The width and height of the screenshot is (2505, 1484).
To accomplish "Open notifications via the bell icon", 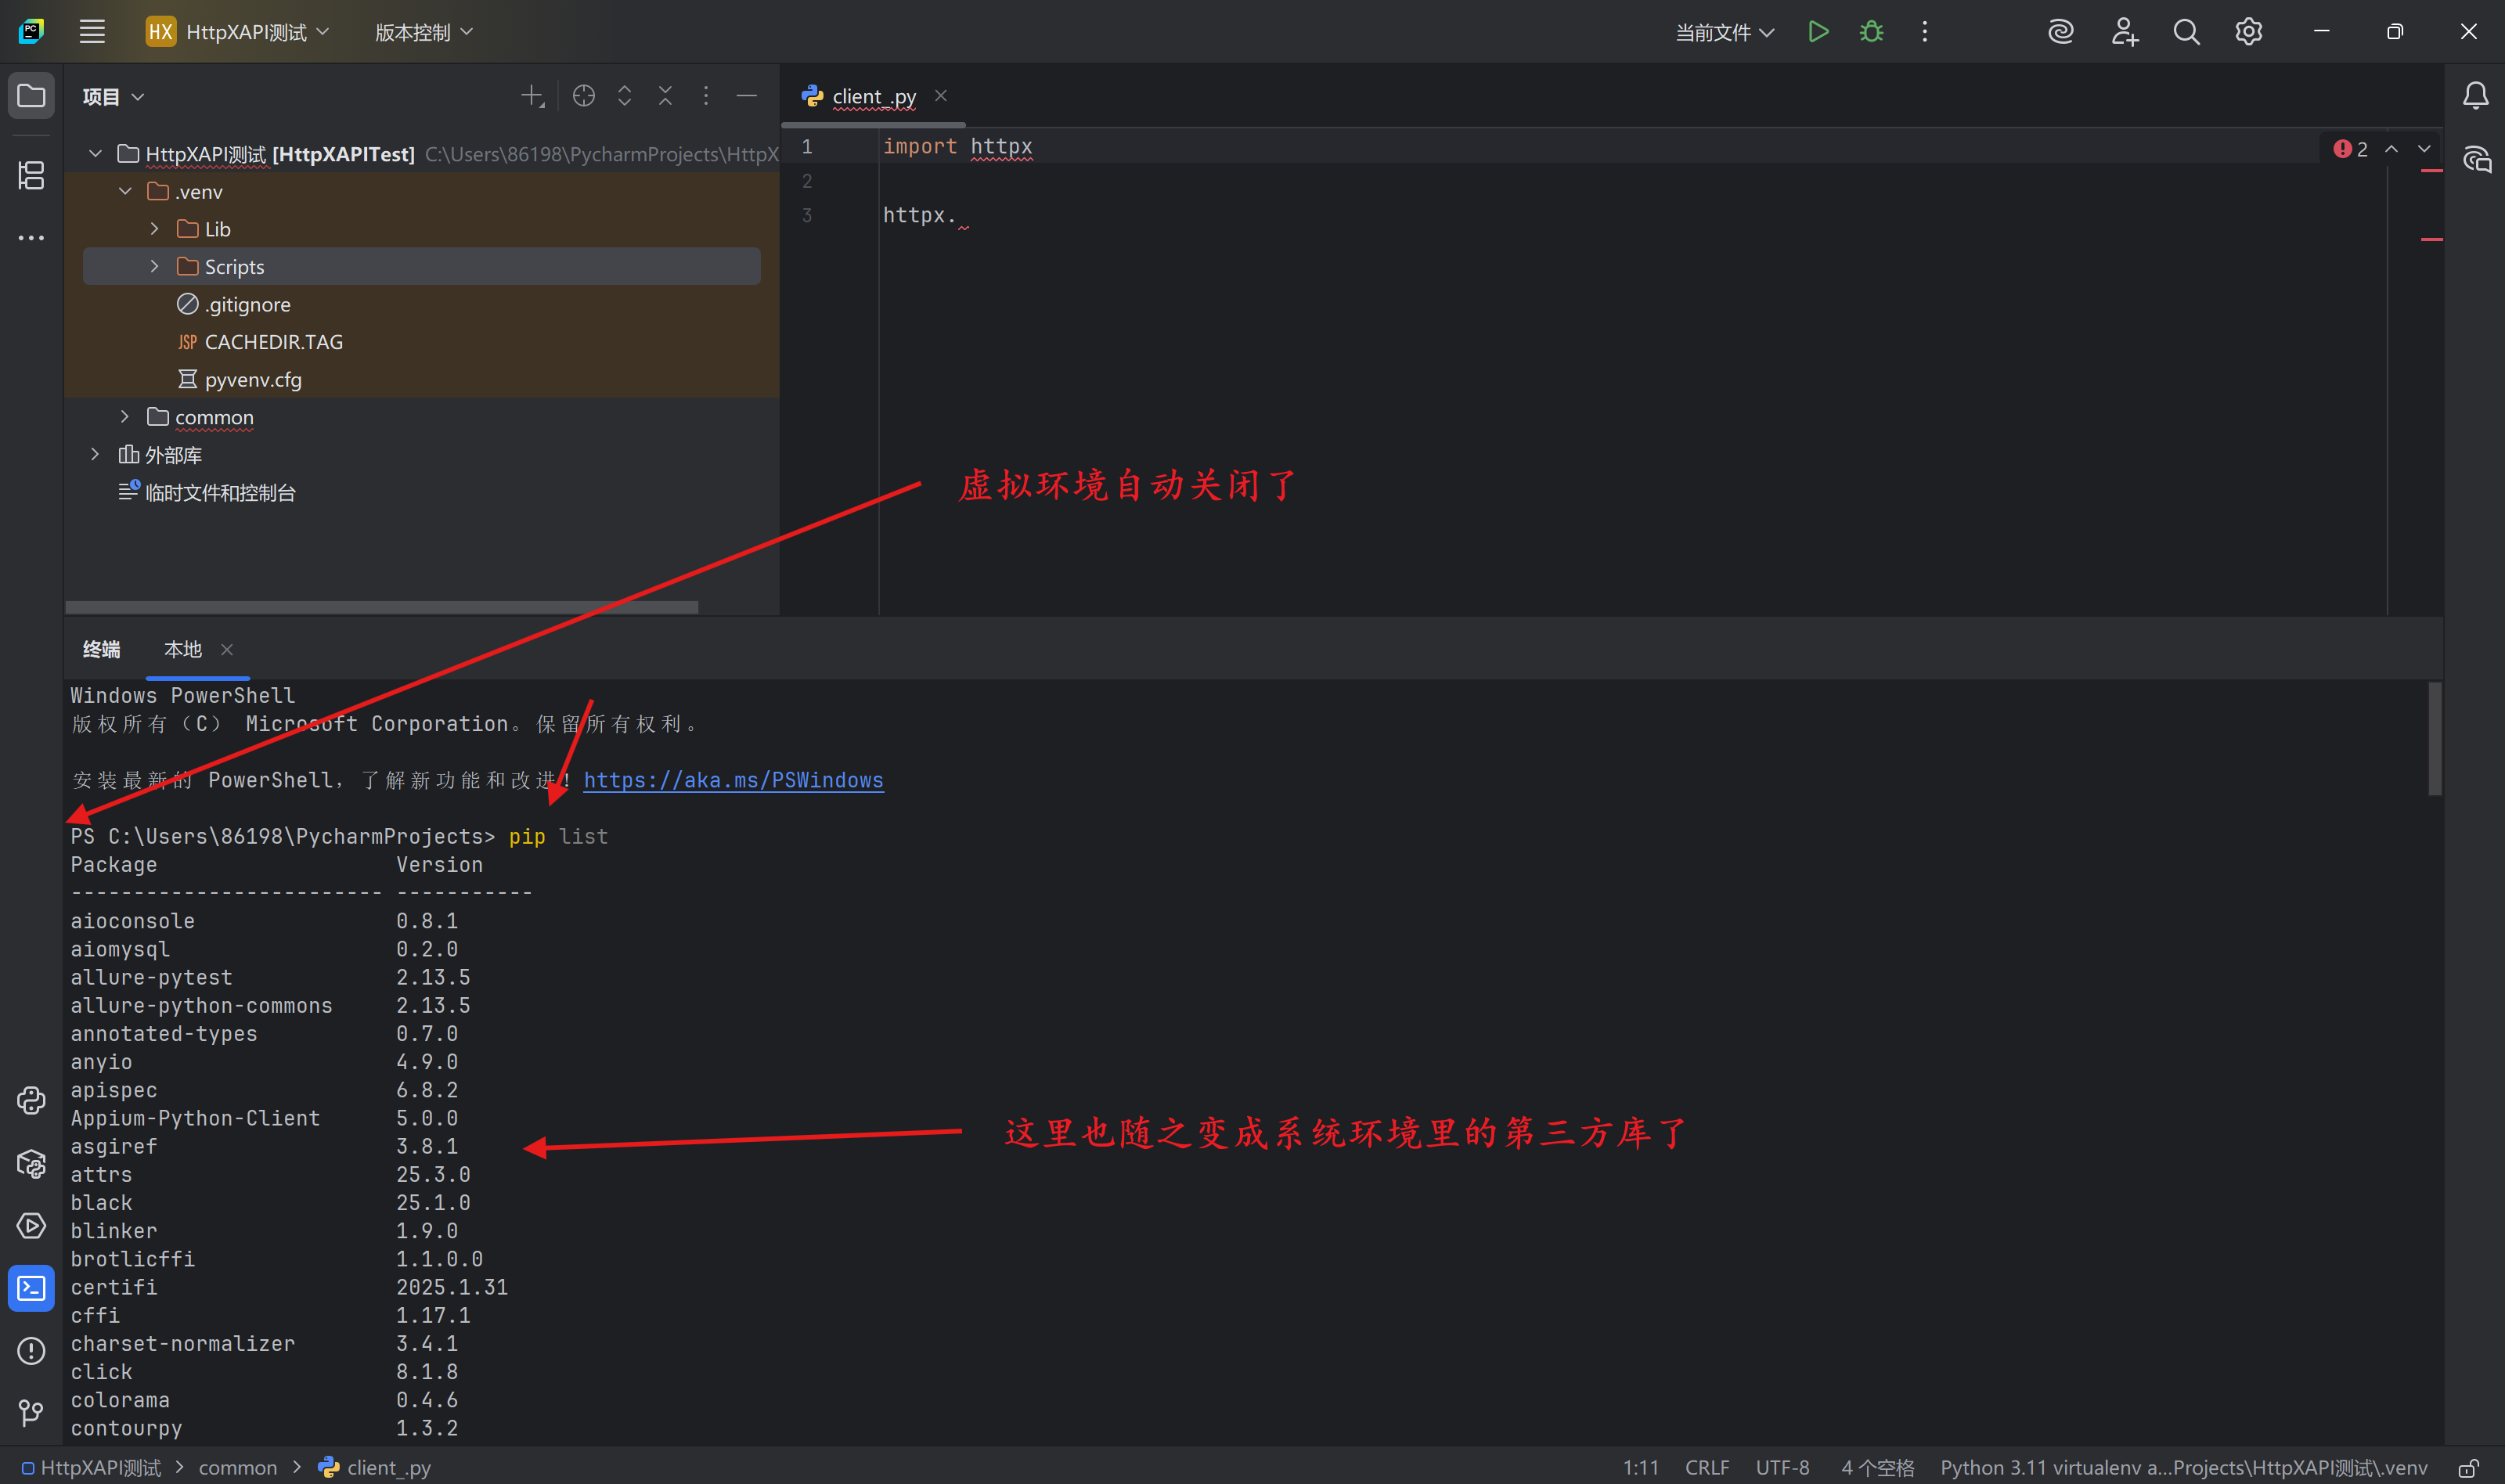I will pyautogui.click(x=2476, y=95).
